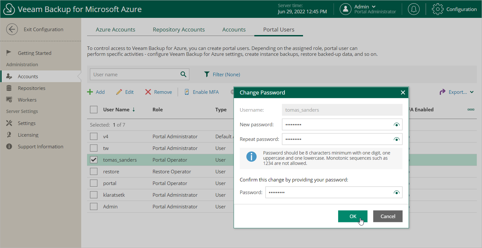This screenshot has width=482, height=248.
Task: Open Configuration via the gear icon
Action: pyautogui.click(x=438, y=9)
